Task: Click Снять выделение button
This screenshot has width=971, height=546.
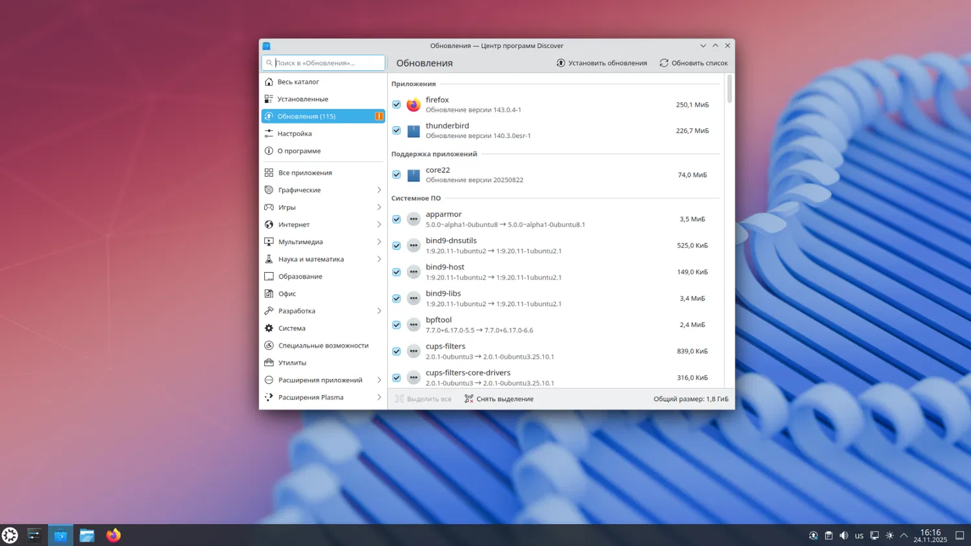Action: click(x=499, y=399)
